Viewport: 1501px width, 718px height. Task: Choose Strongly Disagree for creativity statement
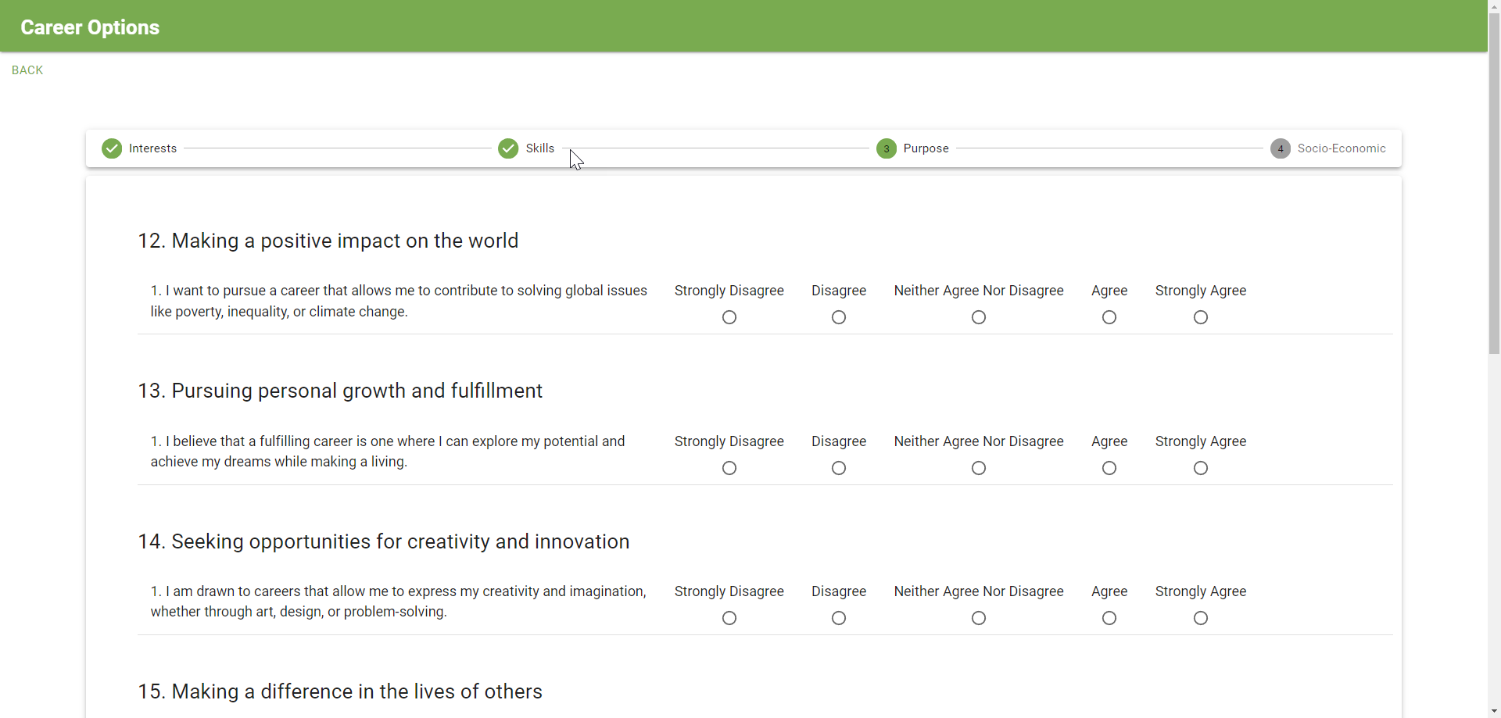729,618
